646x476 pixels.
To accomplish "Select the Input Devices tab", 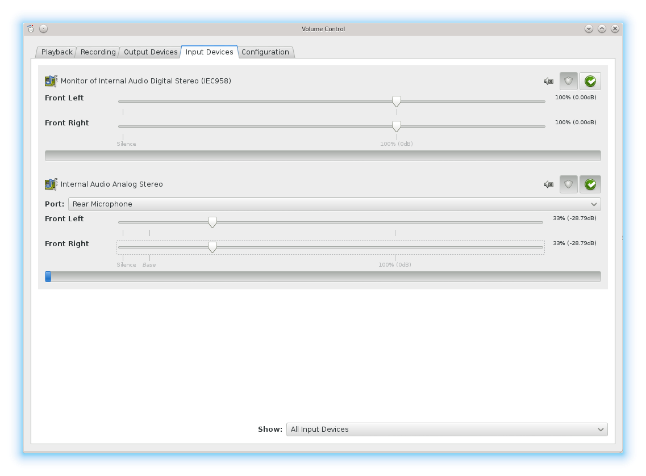I will 209,52.
